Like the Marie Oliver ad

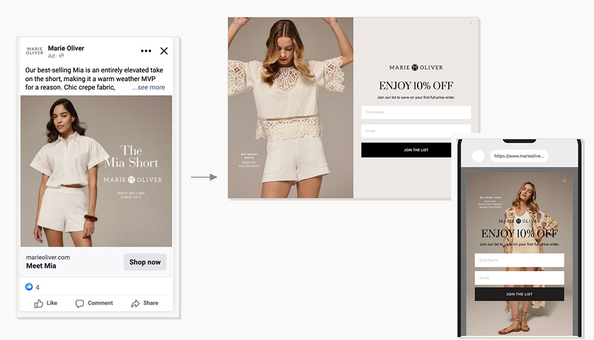coord(46,303)
